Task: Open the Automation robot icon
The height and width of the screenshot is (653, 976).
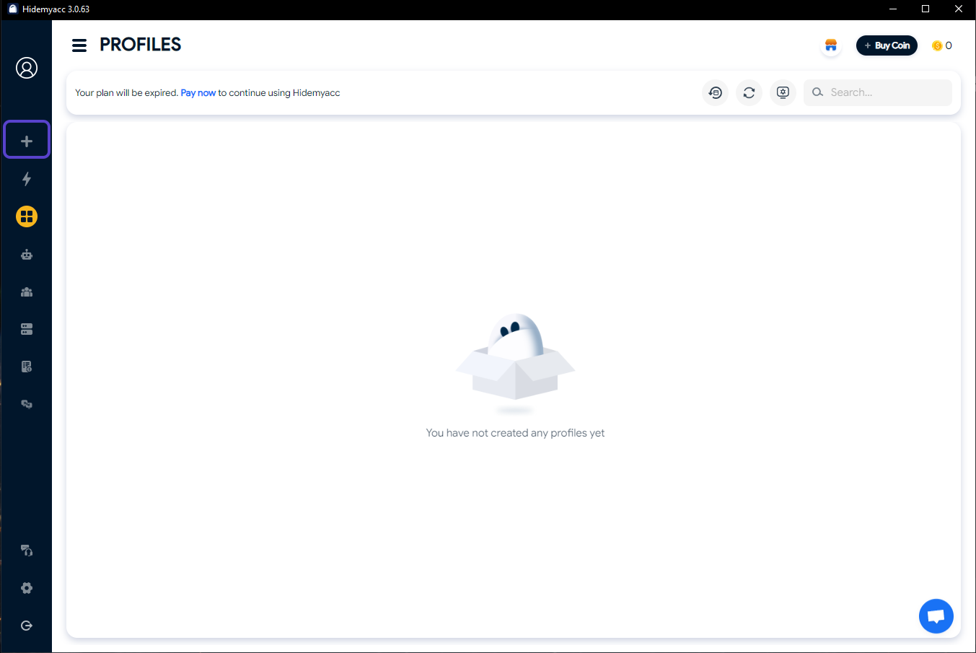Action: click(27, 254)
